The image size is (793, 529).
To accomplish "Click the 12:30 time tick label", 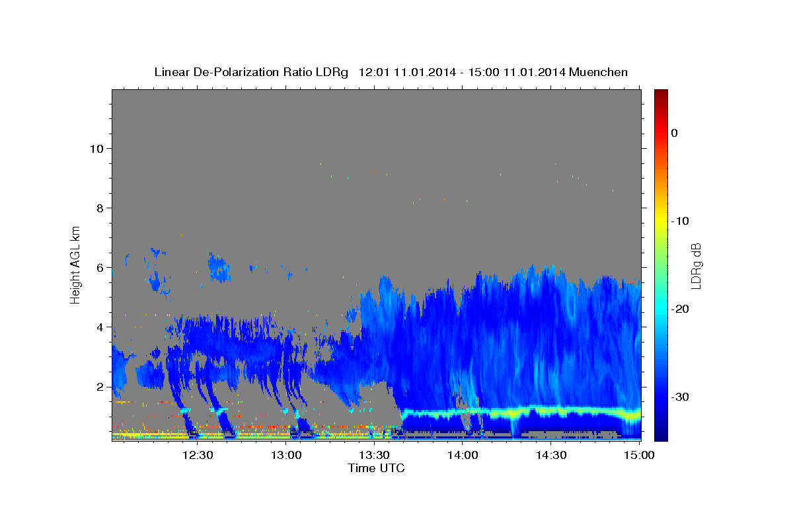I will [197, 455].
